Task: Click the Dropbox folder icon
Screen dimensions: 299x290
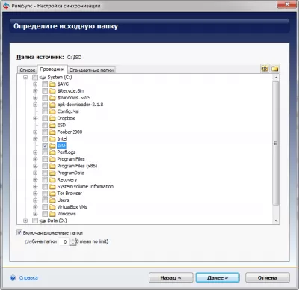Action: click(x=52, y=118)
